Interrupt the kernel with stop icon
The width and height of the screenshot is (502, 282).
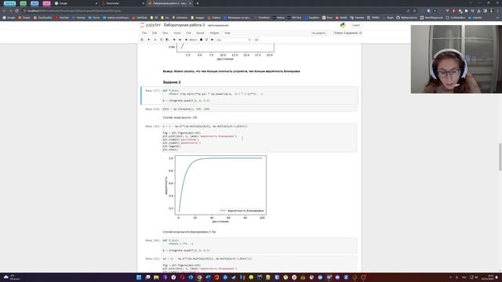[201, 40]
